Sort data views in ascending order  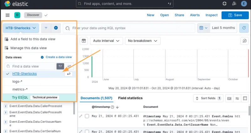click(60, 66)
